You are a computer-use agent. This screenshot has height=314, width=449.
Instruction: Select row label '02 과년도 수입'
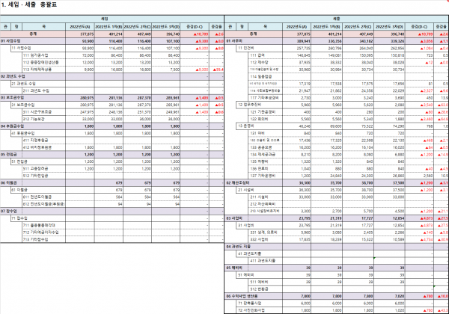(x=13, y=76)
